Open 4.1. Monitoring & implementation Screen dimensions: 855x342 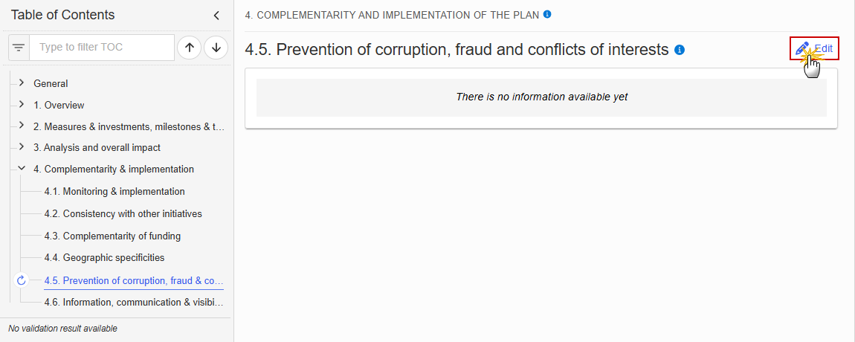coord(114,192)
